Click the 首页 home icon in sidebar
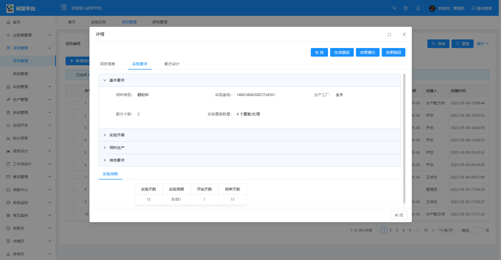This screenshot has height=260, width=501. [x=8, y=22]
